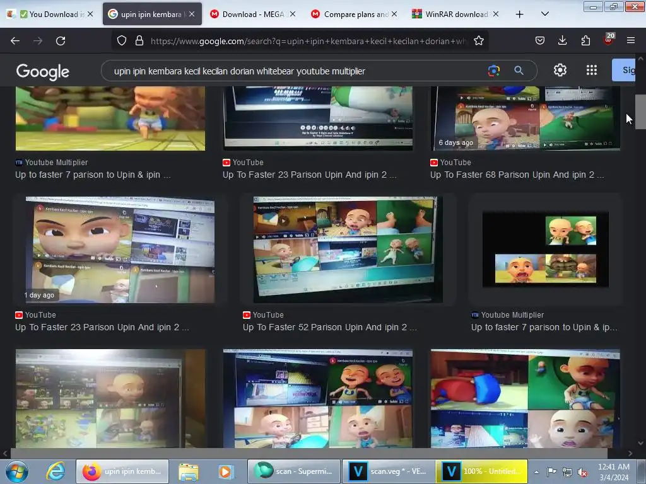Open Google quick settings gear
The image size is (646, 484).
[x=560, y=71]
